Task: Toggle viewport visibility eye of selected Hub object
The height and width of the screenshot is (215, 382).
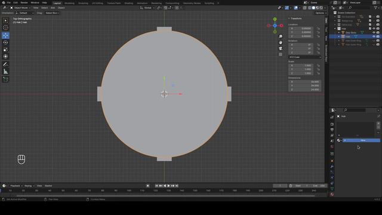Action: (374, 36)
